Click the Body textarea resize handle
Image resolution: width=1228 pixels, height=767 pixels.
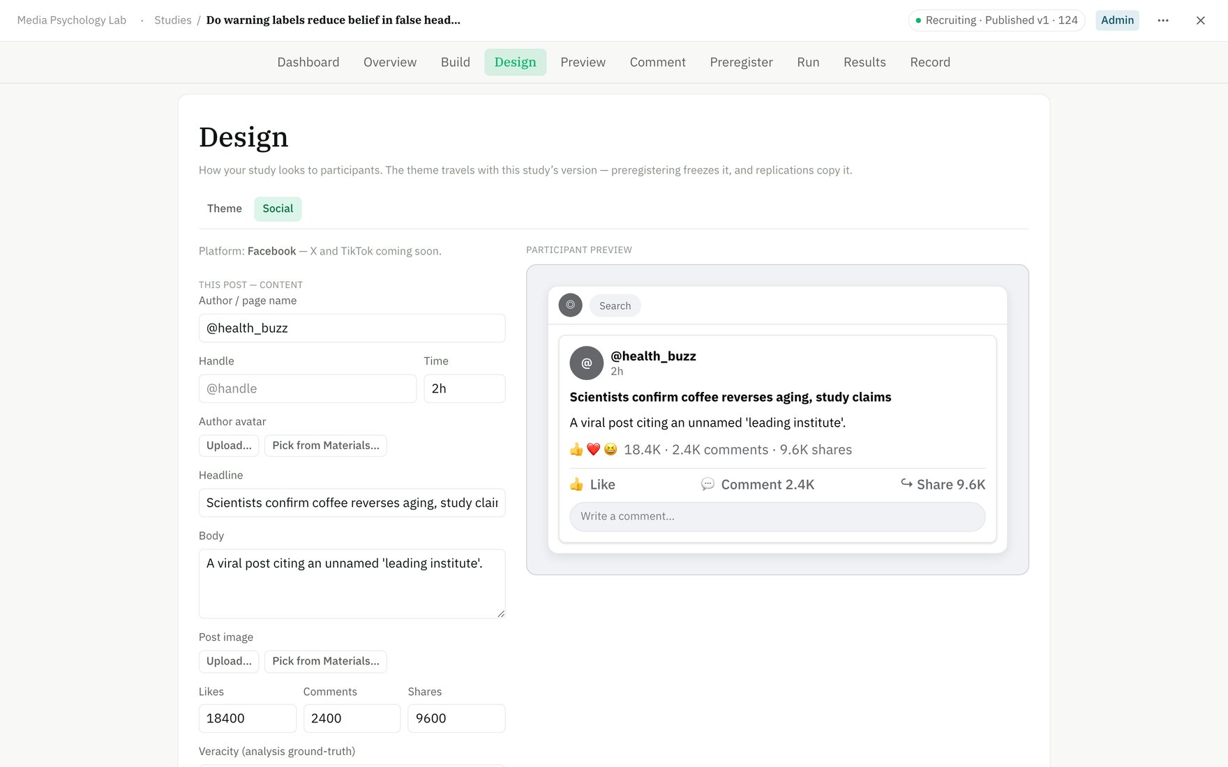(500, 614)
